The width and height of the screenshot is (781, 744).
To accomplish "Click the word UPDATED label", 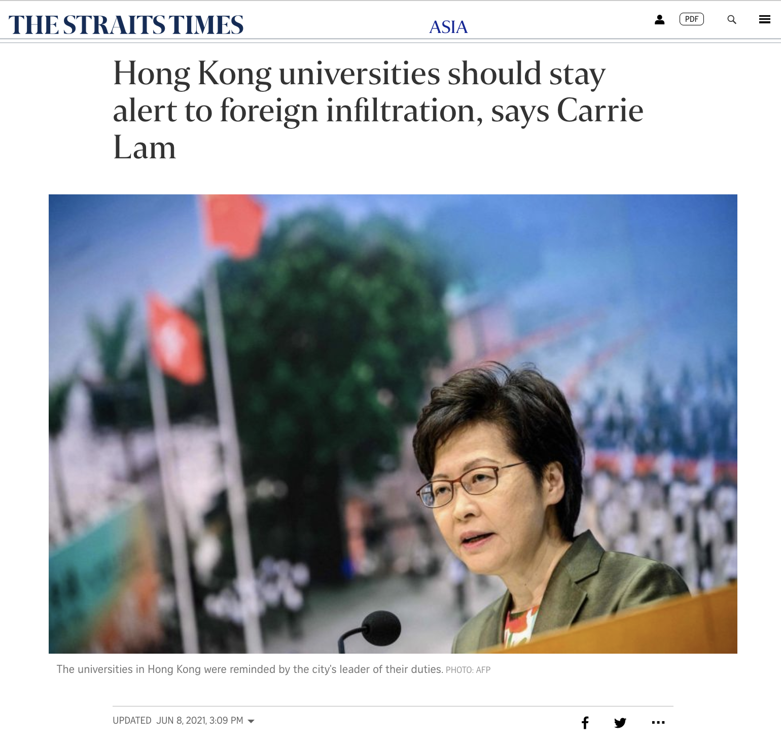I will click(132, 721).
